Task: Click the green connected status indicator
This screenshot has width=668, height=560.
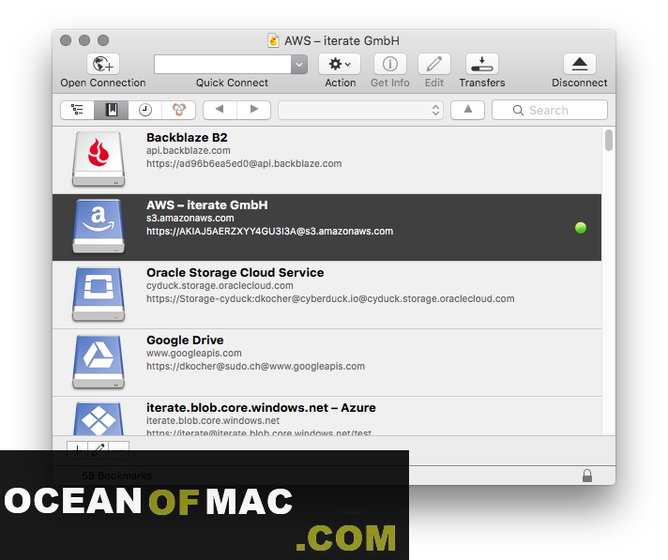Action: pos(581,228)
